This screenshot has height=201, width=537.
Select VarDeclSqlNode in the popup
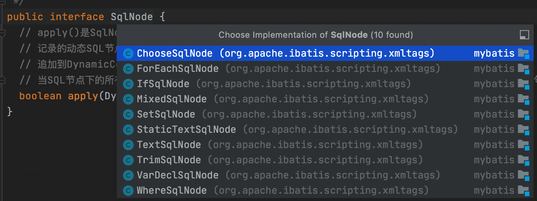click(178, 175)
